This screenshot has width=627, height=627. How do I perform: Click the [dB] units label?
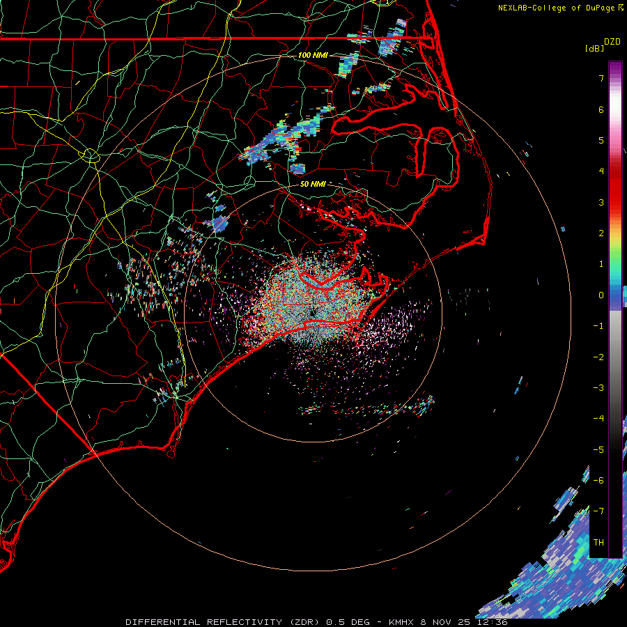[595, 49]
